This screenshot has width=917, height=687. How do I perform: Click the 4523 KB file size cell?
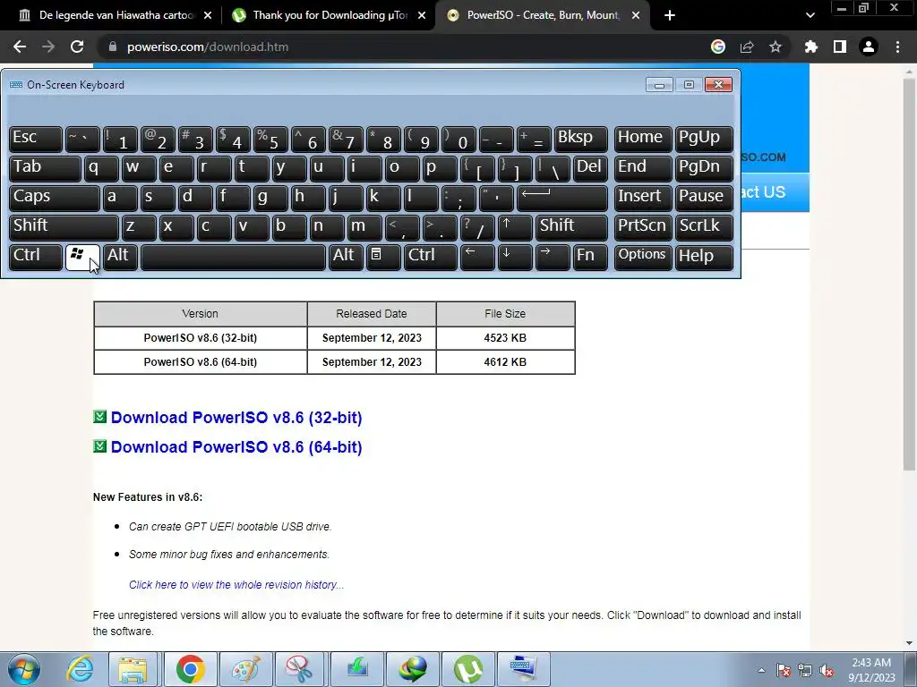[x=505, y=337]
